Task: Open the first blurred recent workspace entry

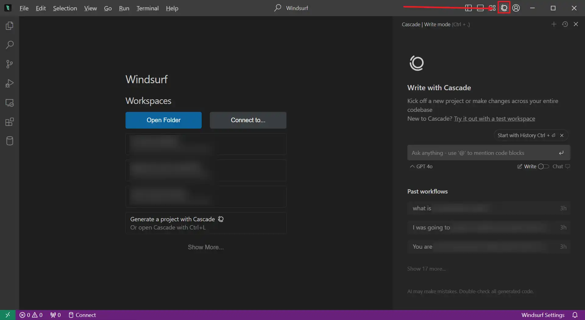Action: tap(206, 144)
